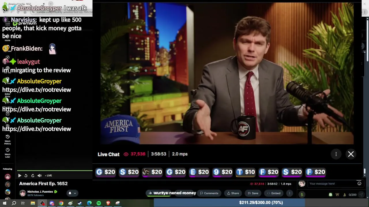Click Narvisius username in chat overlay

[24, 20]
